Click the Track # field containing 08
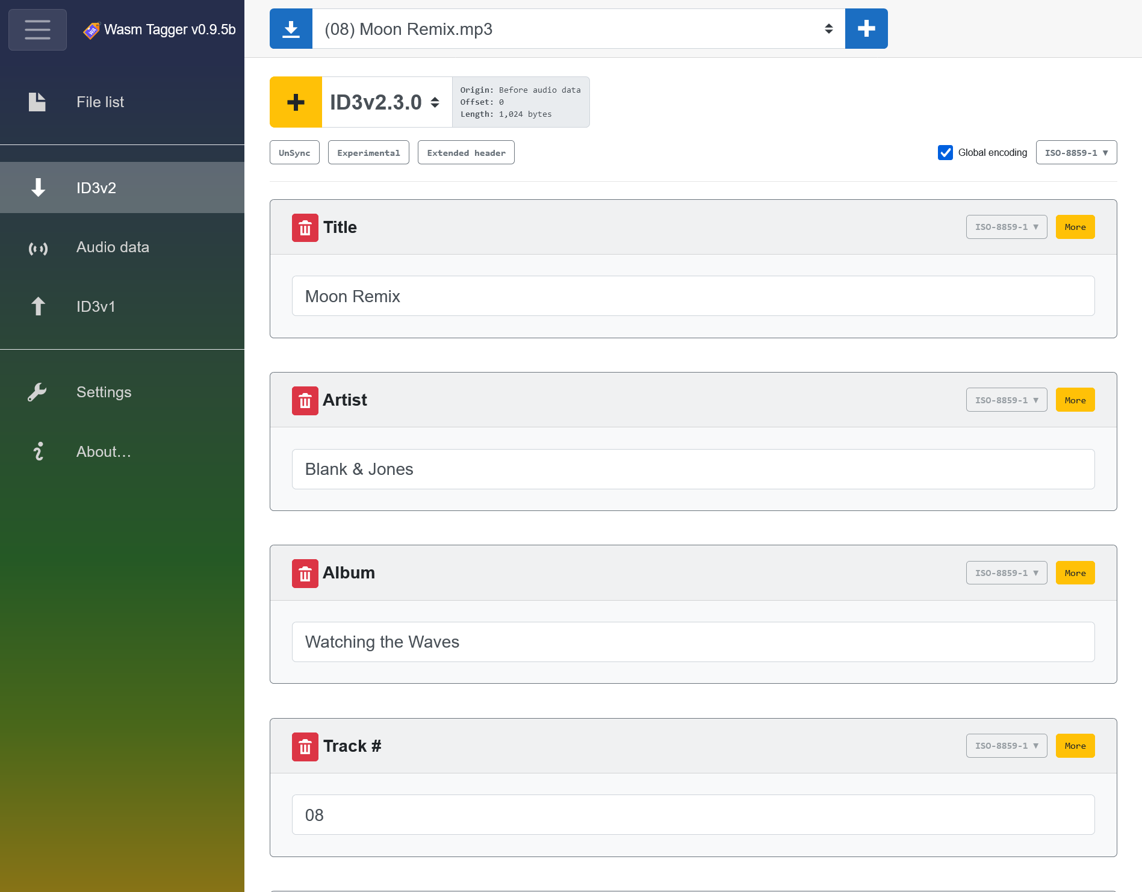 693,815
